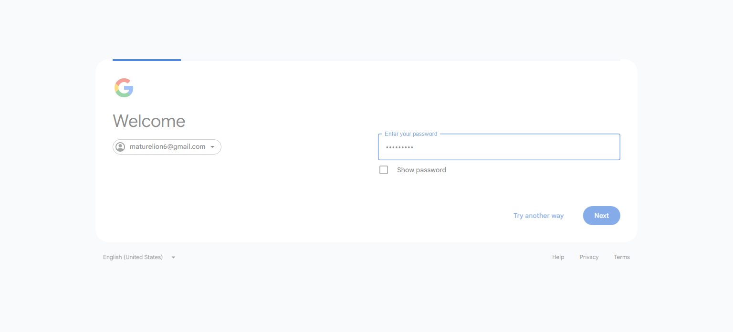The height and width of the screenshot is (332, 733).
Task: Click the Welcome heading text
Action: coord(149,121)
